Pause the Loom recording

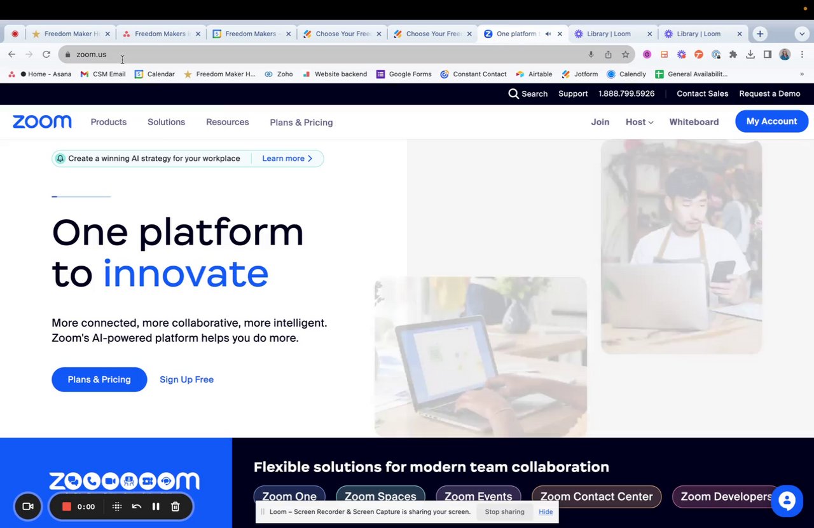(156, 506)
